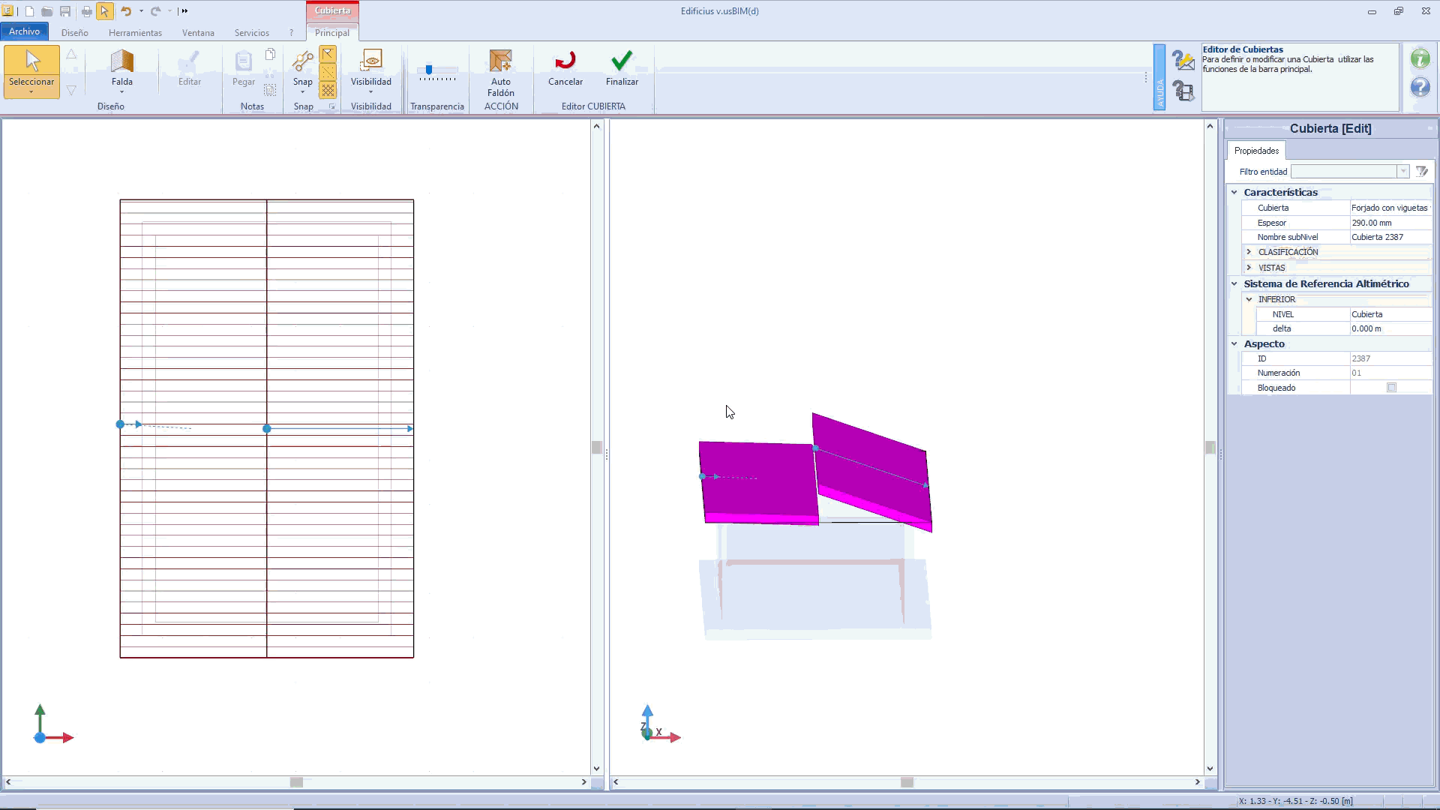Switch to the Diseño ribbon tab

click(x=75, y=33)
